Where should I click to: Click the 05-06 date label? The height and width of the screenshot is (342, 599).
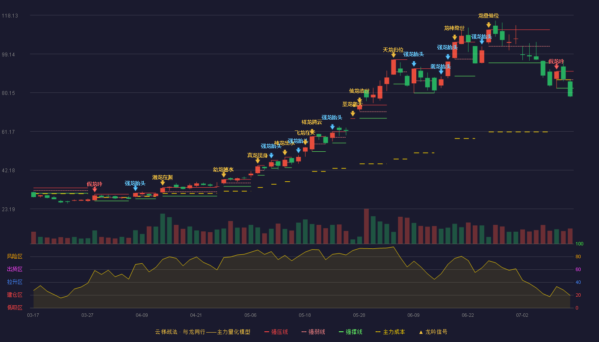click(250, 315)
